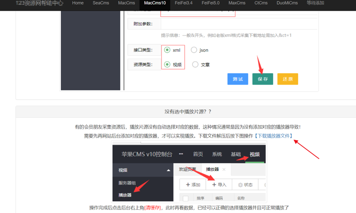Open the Home navigation item
Screen dimensions: 356x213
click(x=77, y=3)
